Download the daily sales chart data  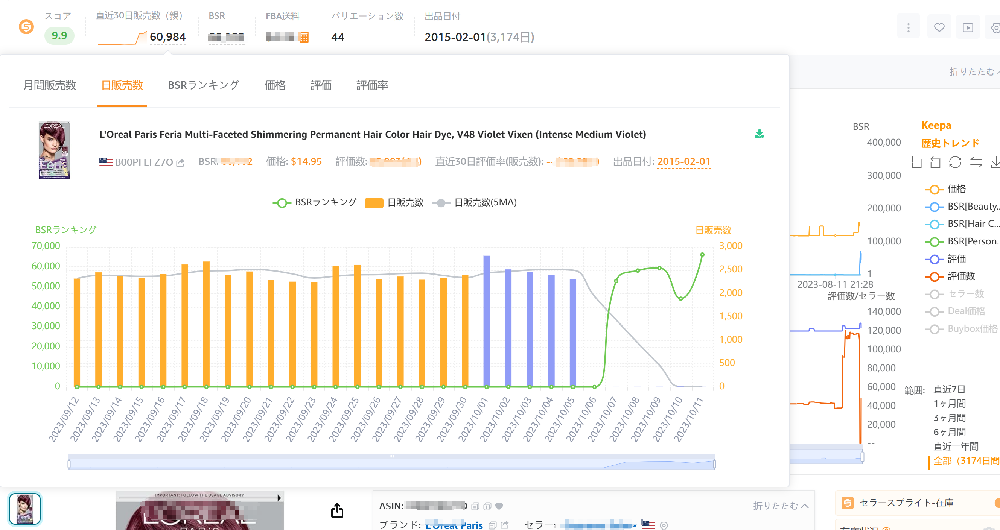[760, 134]
